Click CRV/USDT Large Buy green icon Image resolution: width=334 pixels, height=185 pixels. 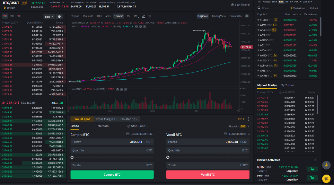[312, 178]
